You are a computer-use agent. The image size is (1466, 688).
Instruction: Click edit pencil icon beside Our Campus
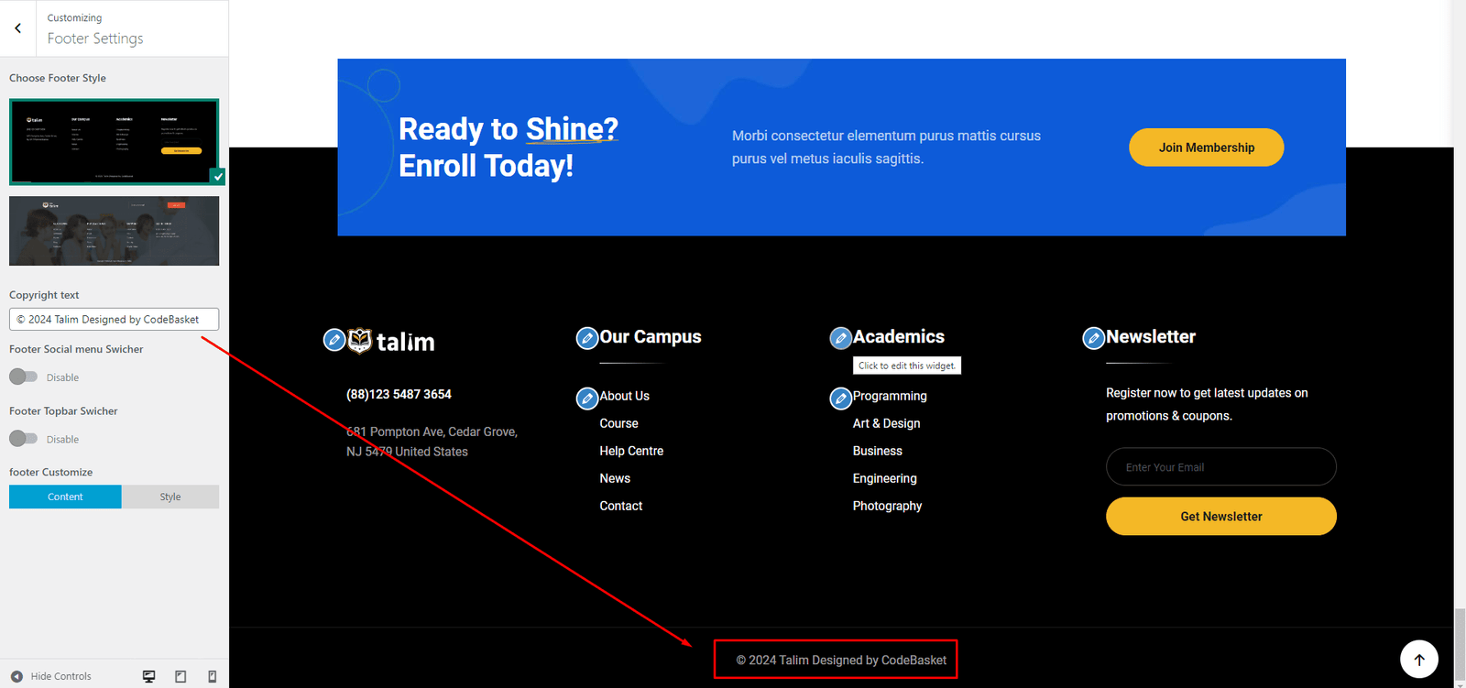(586, 339)
